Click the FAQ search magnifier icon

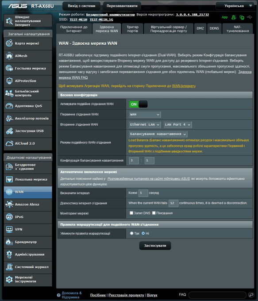pos(250,295)
